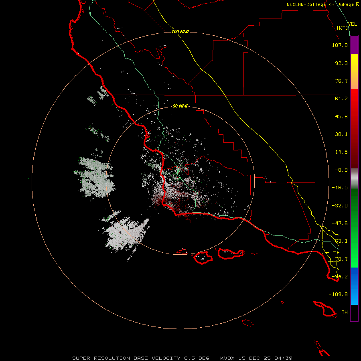Click the -109.8 value on velocity scale
The height and width of the screenshot is (361, 361).
pos(338,294)
